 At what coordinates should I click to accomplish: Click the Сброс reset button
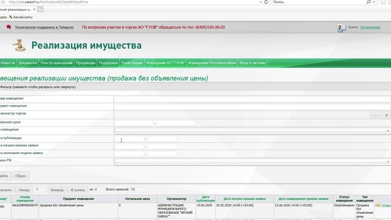20,176
